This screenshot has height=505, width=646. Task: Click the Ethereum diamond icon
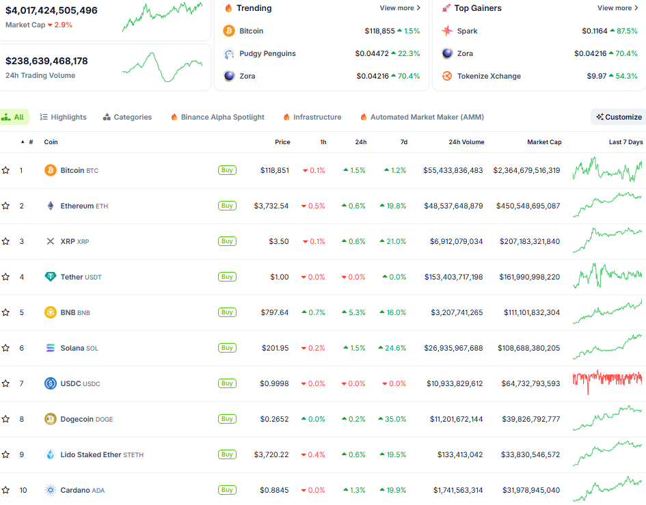(x=50, y=206)
